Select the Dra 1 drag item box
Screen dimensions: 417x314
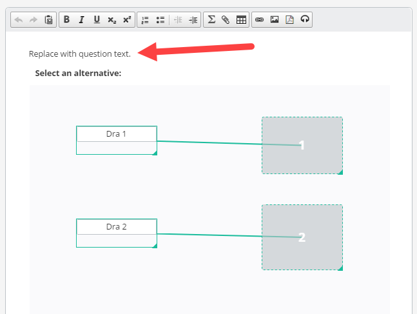pos(117,140)
